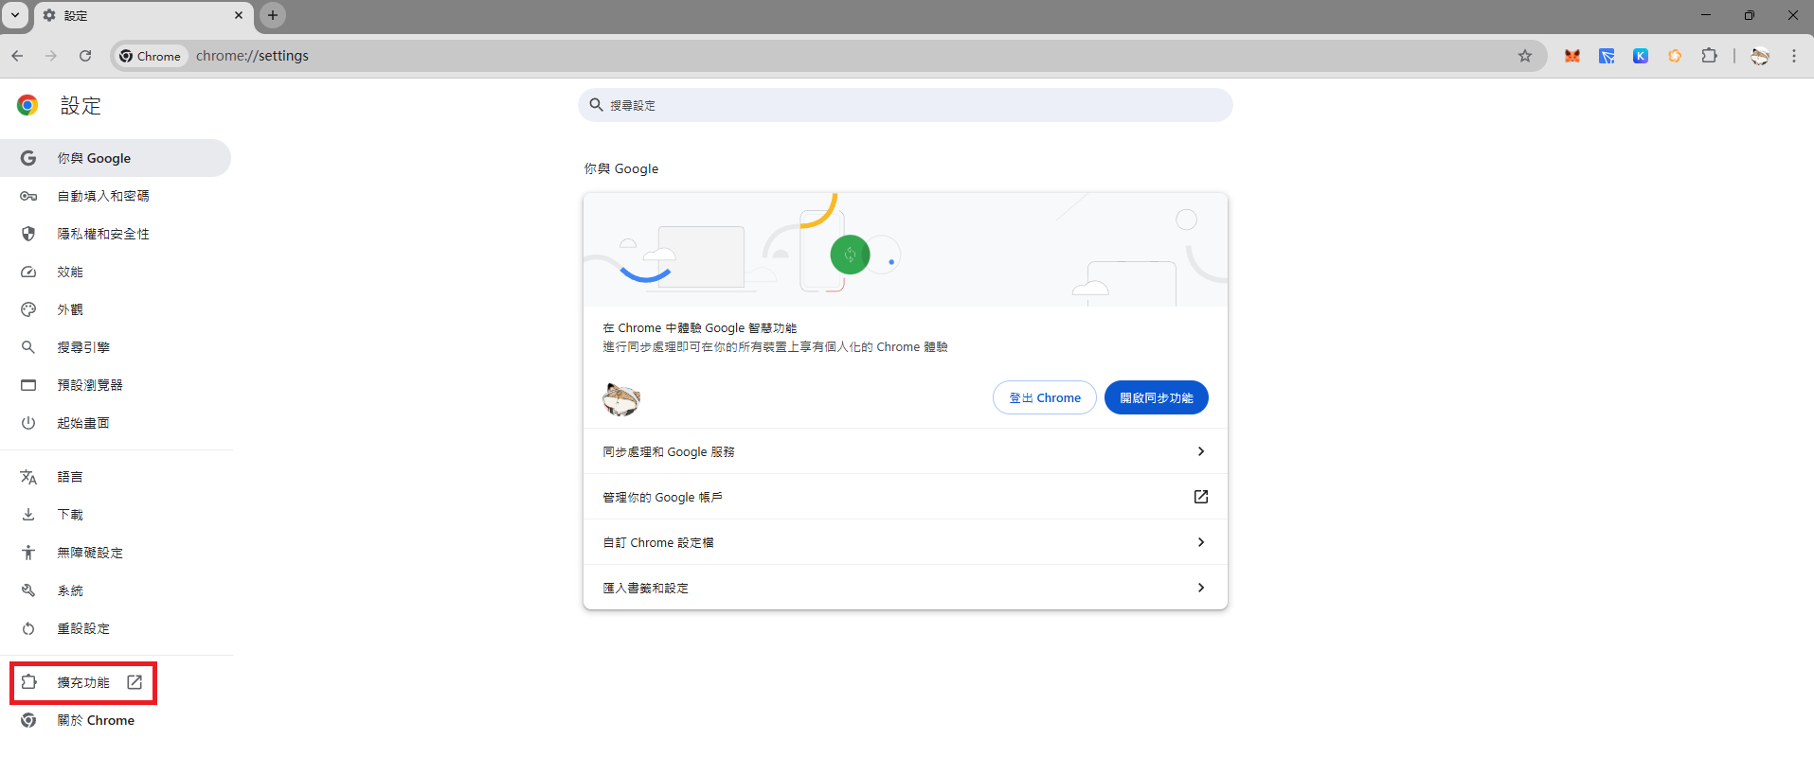The width and height of the screenshot is (1814, 757).
Task: Click the reset settings icon
Action: click(x=28, y=628)
